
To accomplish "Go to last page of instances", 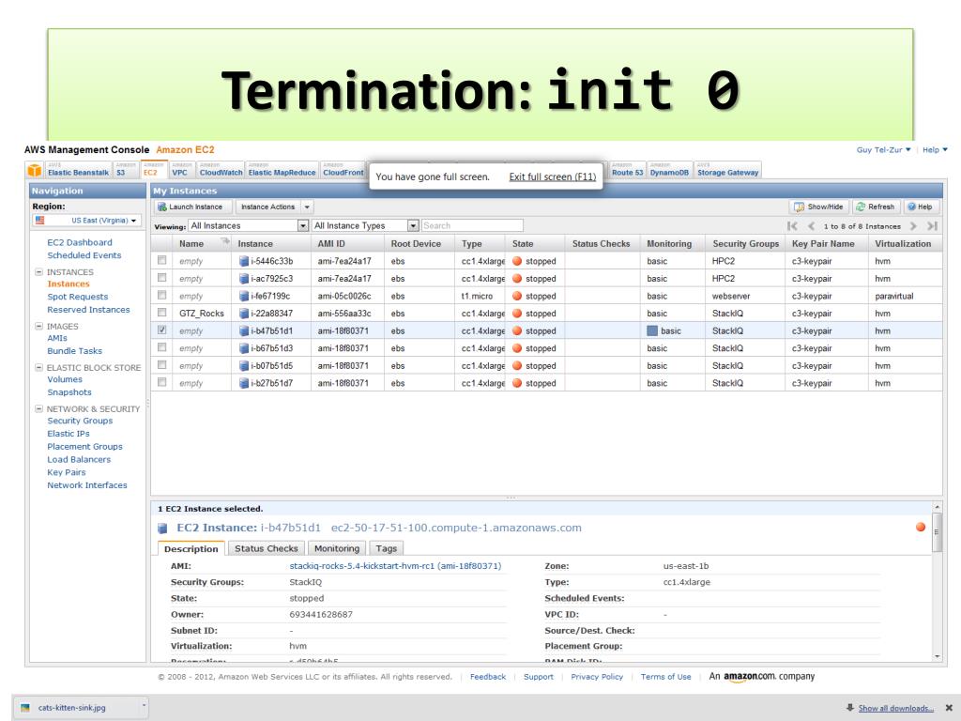I will pyautogui.click(x=932, y=226).
